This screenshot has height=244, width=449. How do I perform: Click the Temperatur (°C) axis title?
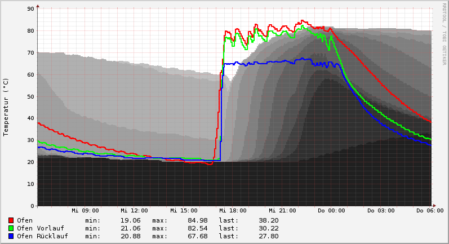click(x=6, y=107)
